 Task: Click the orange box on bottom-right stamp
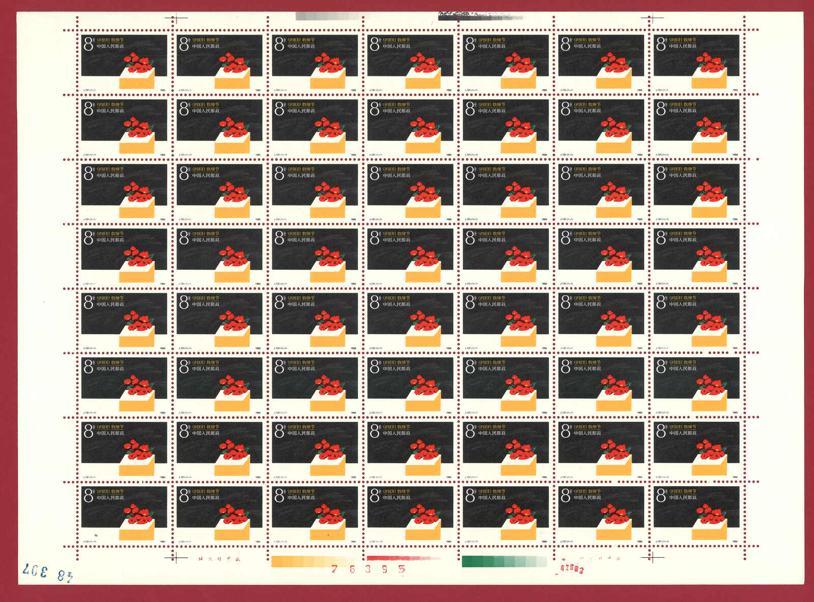coord(709,530)
